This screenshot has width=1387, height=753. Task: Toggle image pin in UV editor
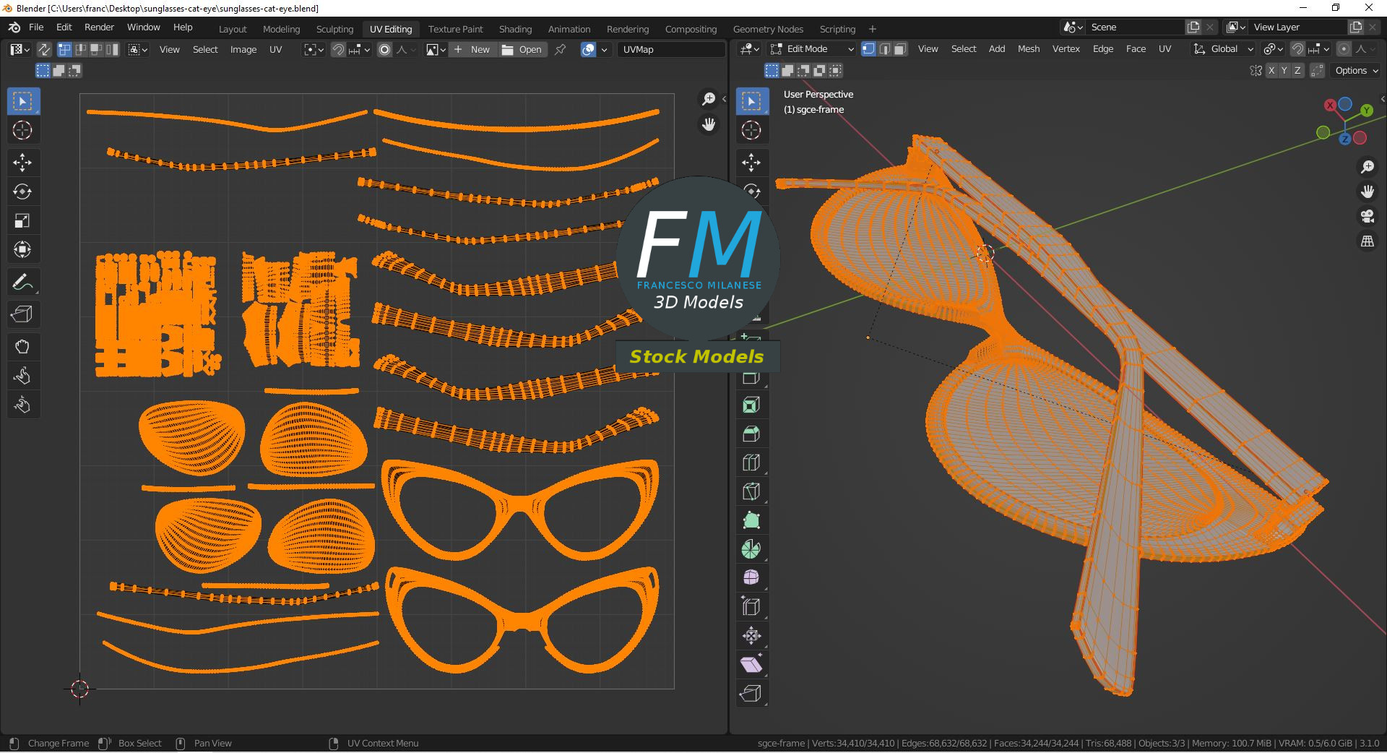(x=560, y=49)
